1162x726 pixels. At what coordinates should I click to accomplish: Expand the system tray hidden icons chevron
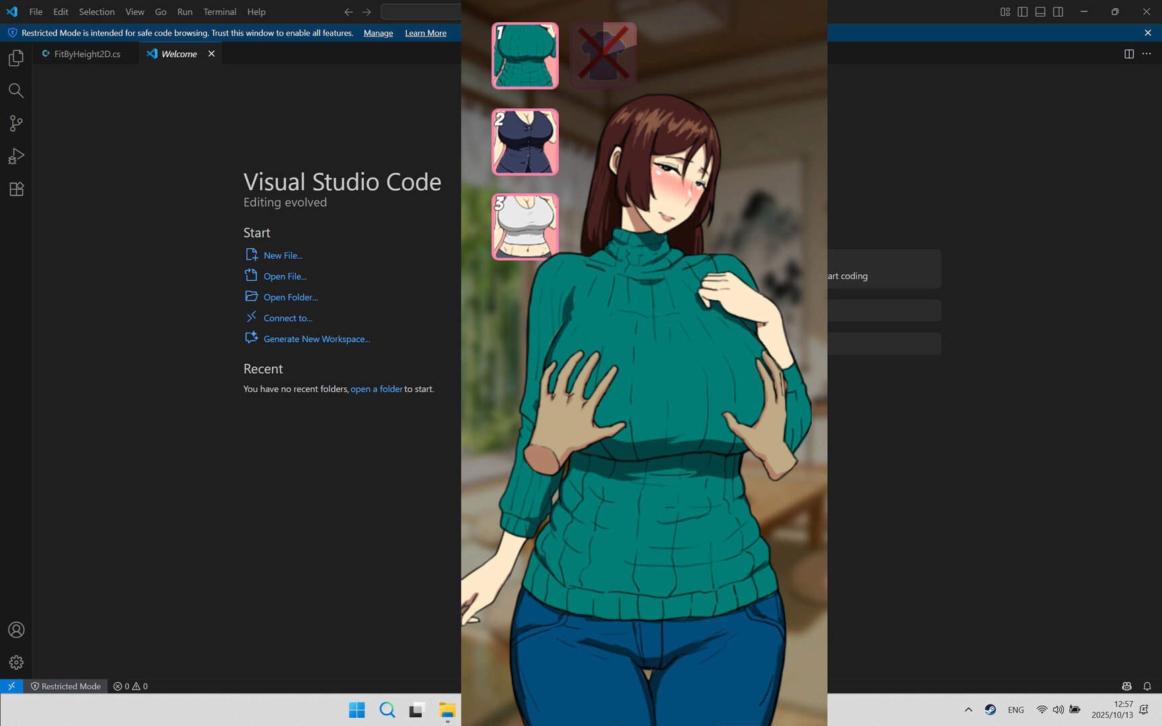968,710
